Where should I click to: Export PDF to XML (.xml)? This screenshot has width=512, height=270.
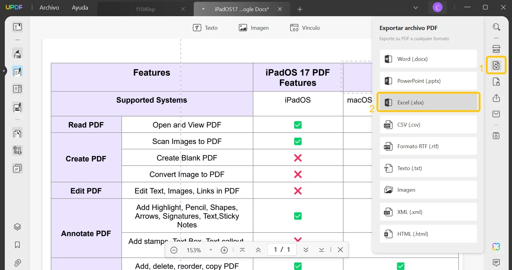pyautogui.click(x=428, y=212)
